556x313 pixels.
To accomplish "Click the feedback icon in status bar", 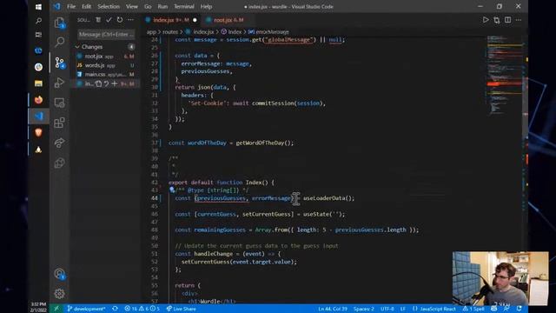I will 506,309.
